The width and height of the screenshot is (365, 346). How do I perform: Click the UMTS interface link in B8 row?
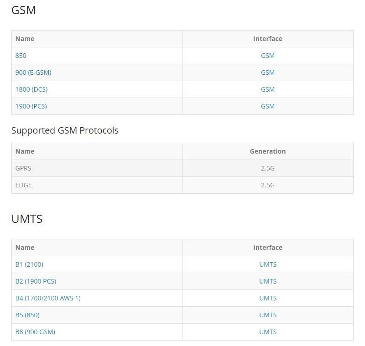tap(268, 332)
